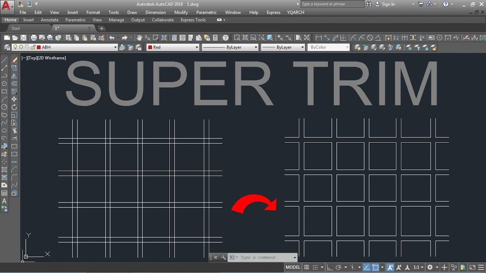The image size is (486, 273).
Task: Select the Trim tool in modify toolbar
Action: point(14,131)
